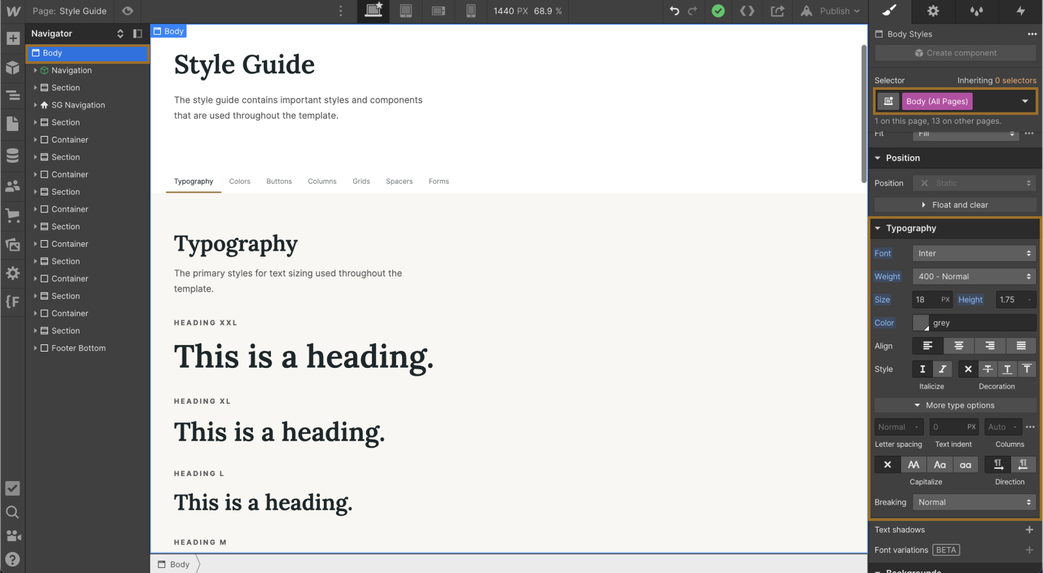
Task: Go to the Buttons tab in style guide
Action: coord(279,182)
